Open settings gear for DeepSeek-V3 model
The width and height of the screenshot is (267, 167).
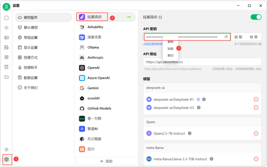198,108
